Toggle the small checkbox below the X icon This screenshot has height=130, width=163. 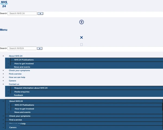pos(81,45)
